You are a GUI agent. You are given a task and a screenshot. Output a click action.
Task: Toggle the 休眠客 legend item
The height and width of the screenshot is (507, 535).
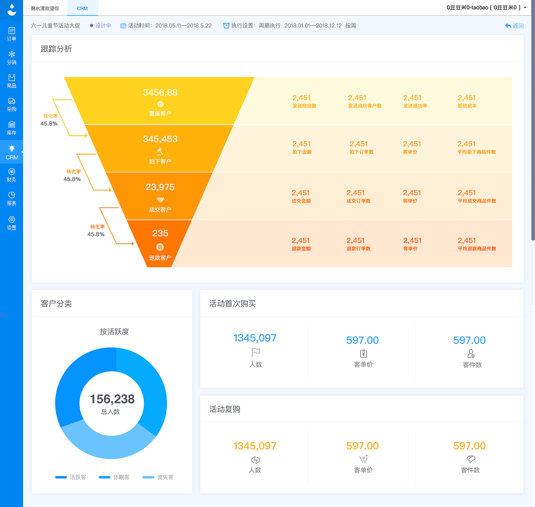[x=121, y=477]
